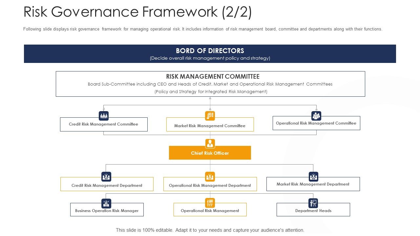Select the Risk Management Committee heading

(213, 76)
